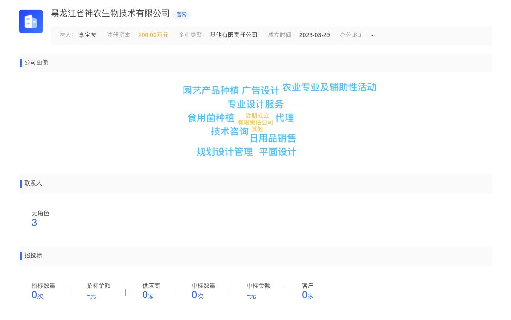Select registered capital value 200.00万元
The height and width of the screenshot is (320, 511).
[x=153, y=35]
